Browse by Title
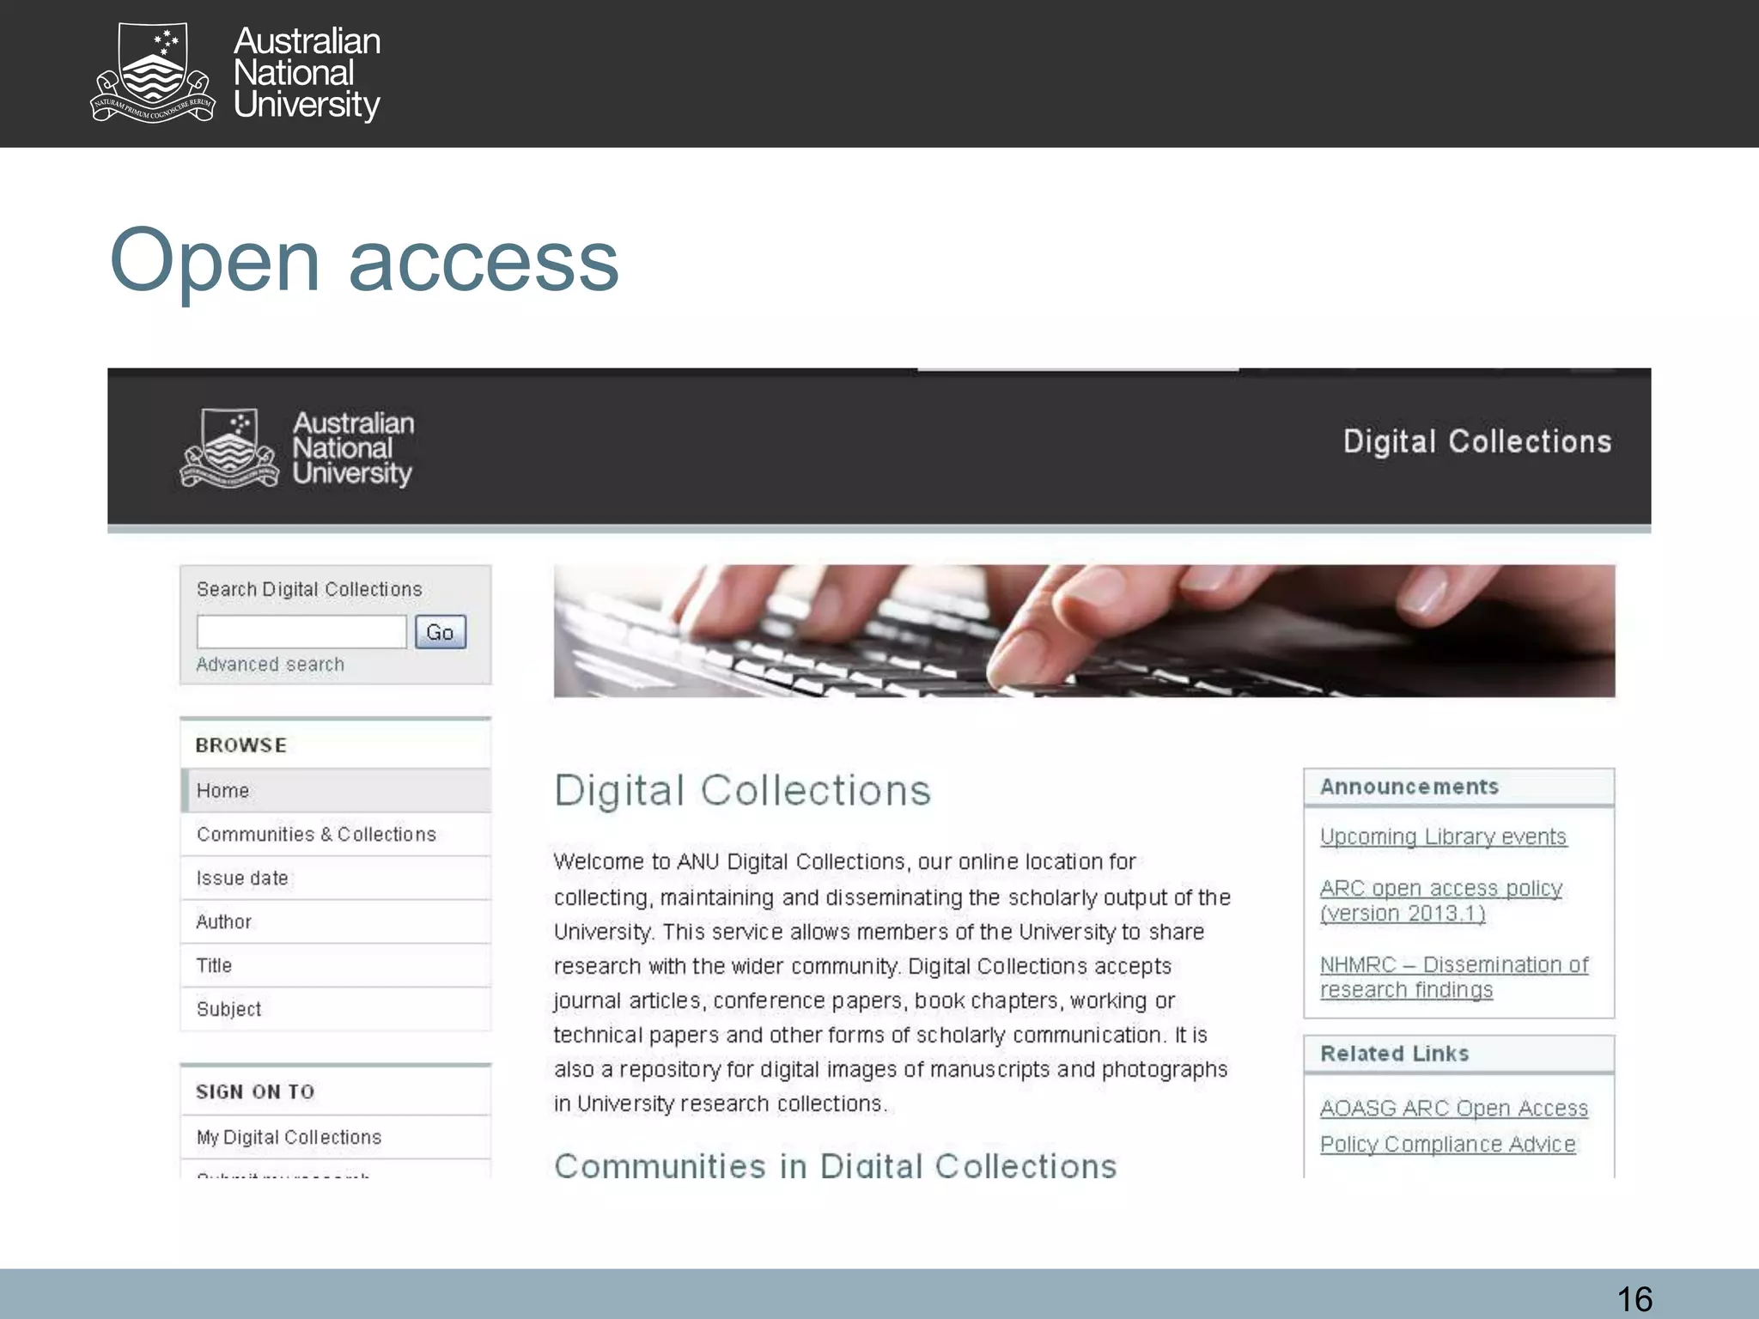Screen dimensions: 1759x1319 coord(336,966)
